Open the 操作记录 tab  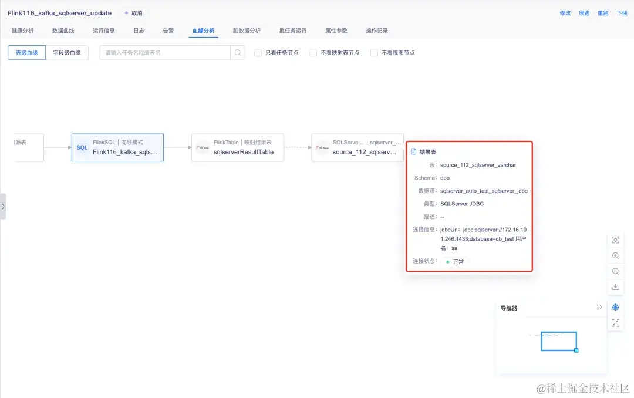(x=377, y=31)
